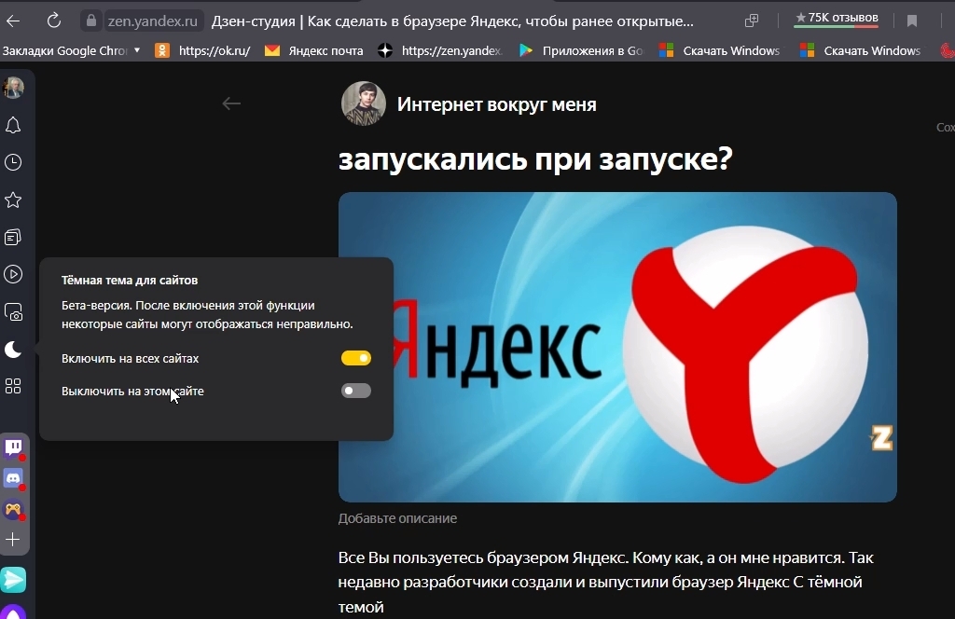
Task: Open the '75K отзывов' site reviews
Action: 836,19
